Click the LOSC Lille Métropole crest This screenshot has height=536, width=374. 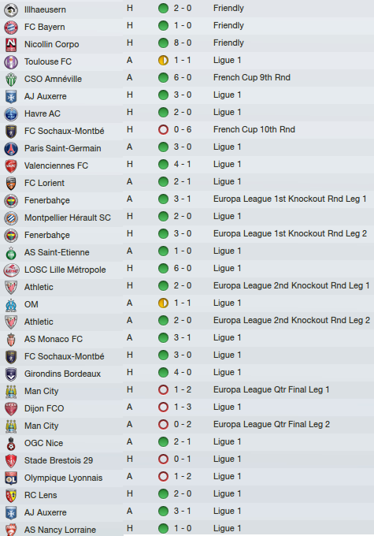[x=11, y=270]
